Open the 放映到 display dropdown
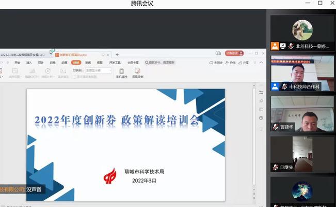 99,70
